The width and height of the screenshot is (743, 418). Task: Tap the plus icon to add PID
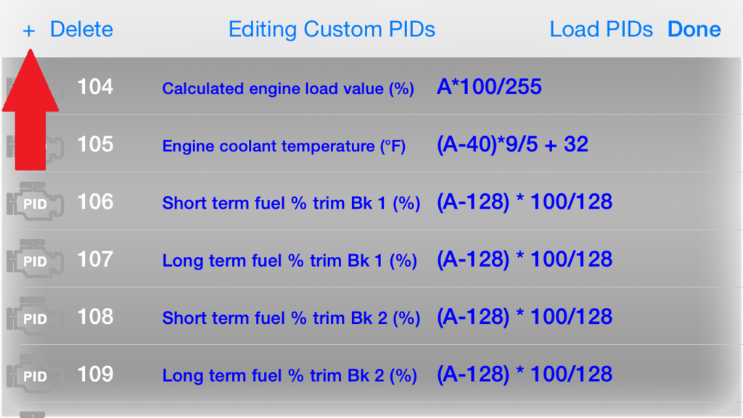click(29, 30)
